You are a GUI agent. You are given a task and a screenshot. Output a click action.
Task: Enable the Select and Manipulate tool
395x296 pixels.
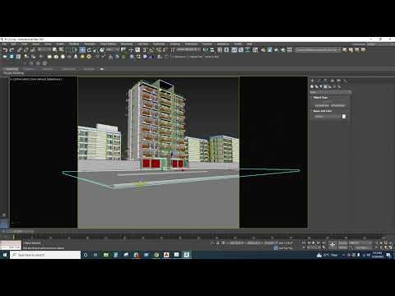click(131, 50)
